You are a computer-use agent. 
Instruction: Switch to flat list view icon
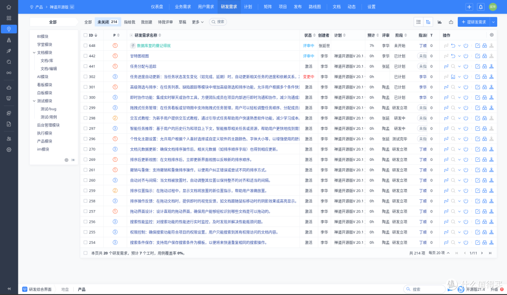(418, 22)
